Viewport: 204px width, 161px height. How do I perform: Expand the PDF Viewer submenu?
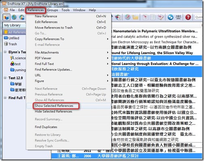tap(68, 58)
